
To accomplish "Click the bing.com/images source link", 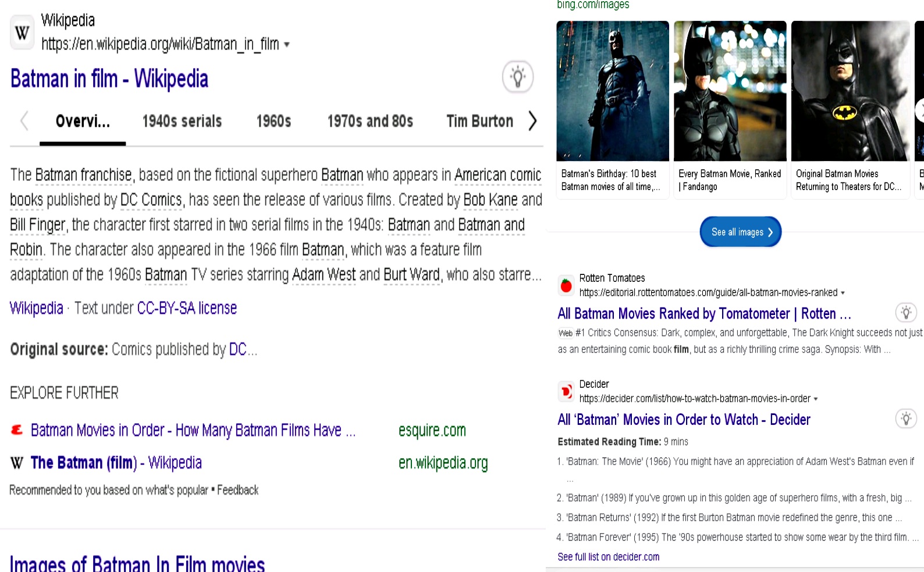I will [593, 5].
